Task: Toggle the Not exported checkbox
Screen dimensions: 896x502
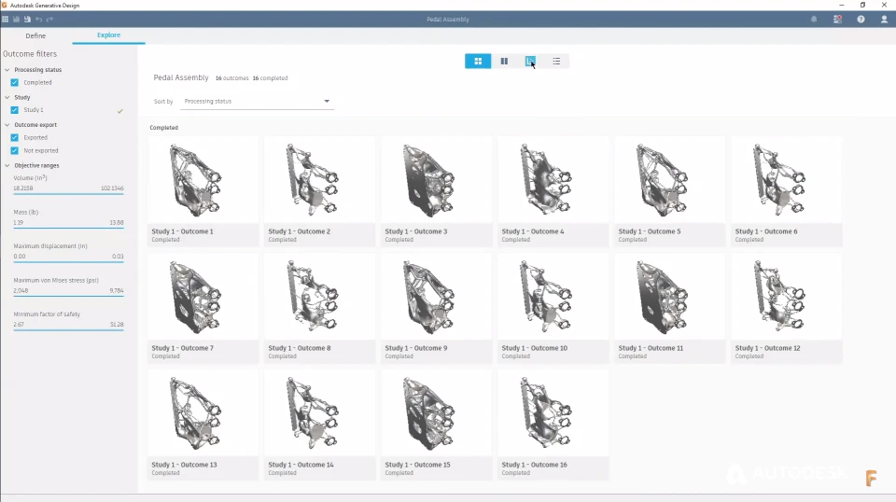Action: click(x=15, y=150)
